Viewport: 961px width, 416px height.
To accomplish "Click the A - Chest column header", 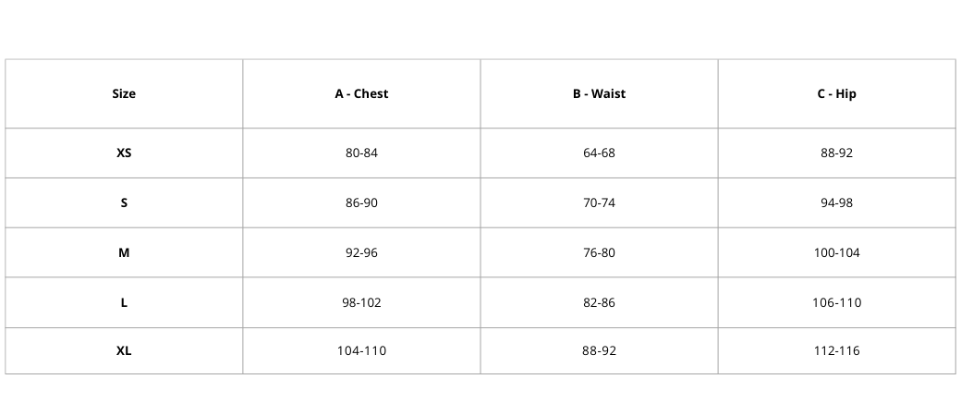I will 361,93.
